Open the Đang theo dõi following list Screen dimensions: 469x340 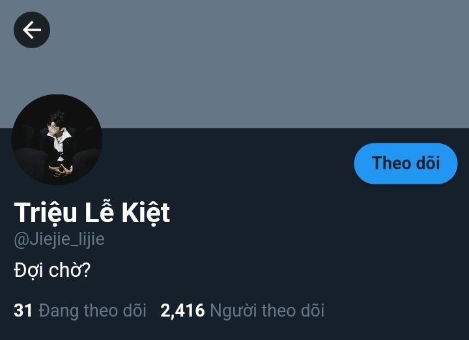click(x=80, y=311)
